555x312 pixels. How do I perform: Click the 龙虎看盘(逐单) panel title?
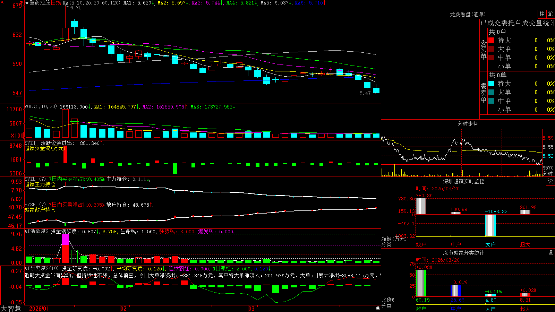(468, 14)
